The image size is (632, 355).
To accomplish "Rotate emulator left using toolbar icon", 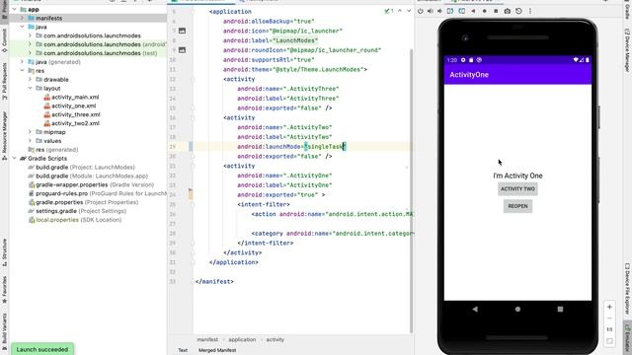I will (450, 11).
